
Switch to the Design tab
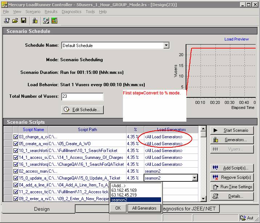[38, 209]
